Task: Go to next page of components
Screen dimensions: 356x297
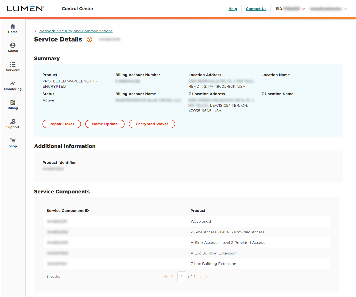Action: click(x=201, y=277)
